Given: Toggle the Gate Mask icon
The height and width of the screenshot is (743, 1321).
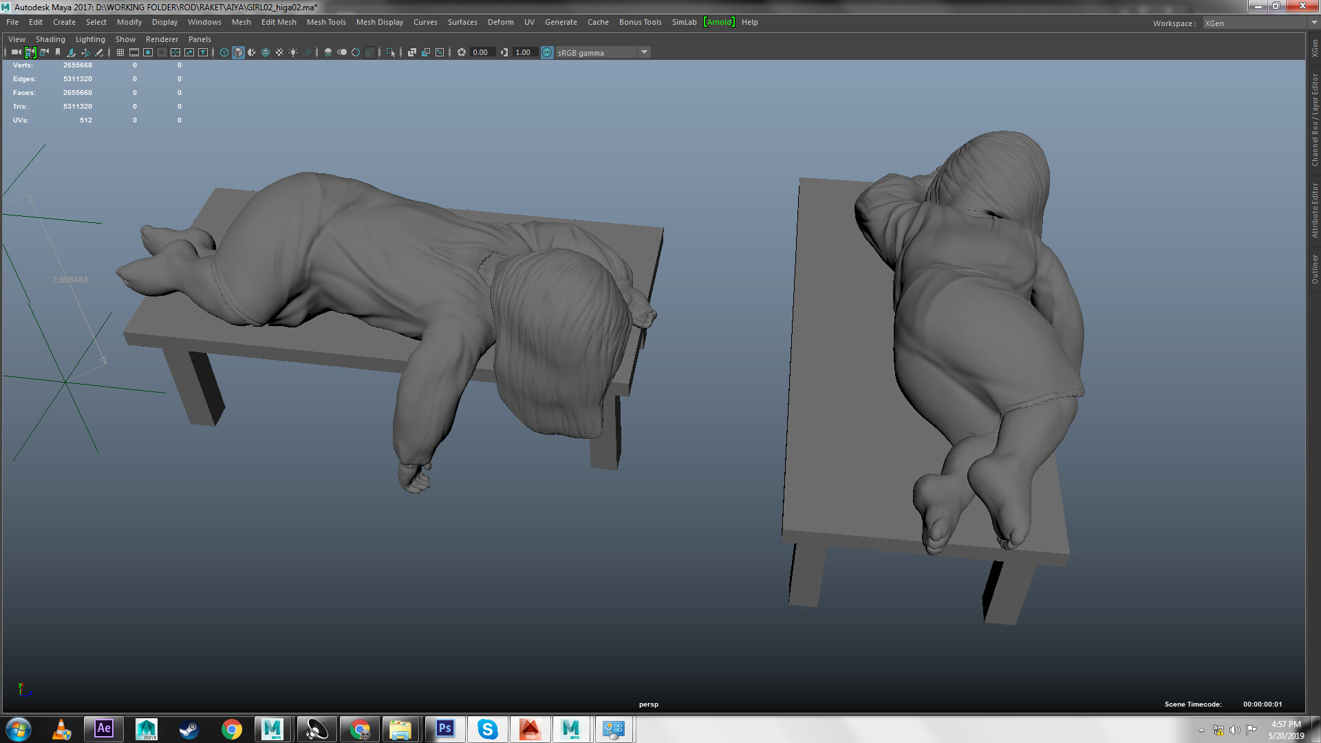Looking at the screenshot, I should 162,52.
